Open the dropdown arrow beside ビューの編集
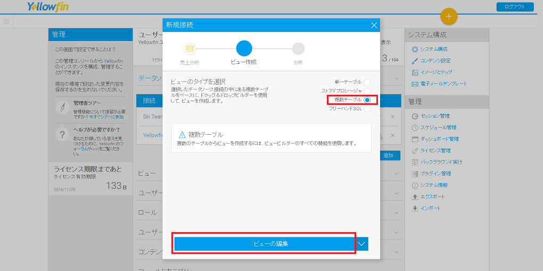 click(361, 244)
